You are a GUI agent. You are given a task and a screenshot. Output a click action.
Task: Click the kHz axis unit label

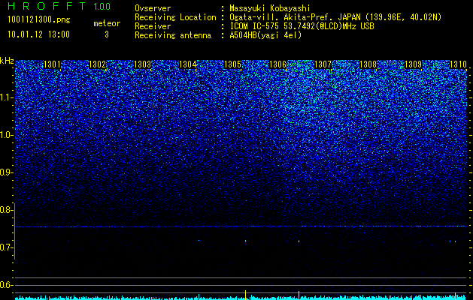[7, 61]
